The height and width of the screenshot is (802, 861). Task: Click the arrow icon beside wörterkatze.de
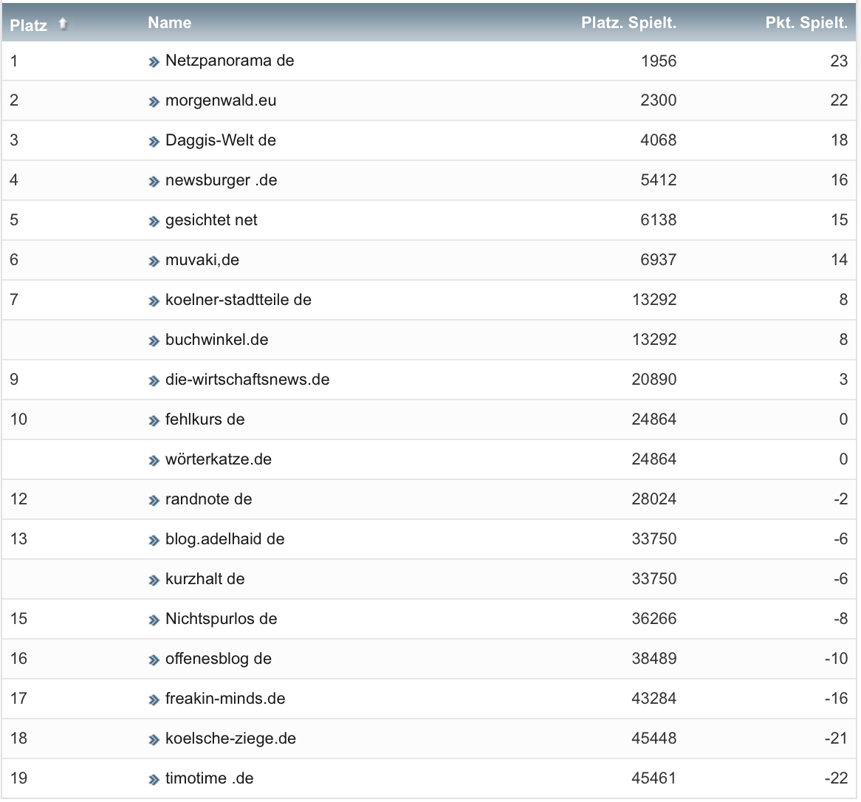pos(154,461)
